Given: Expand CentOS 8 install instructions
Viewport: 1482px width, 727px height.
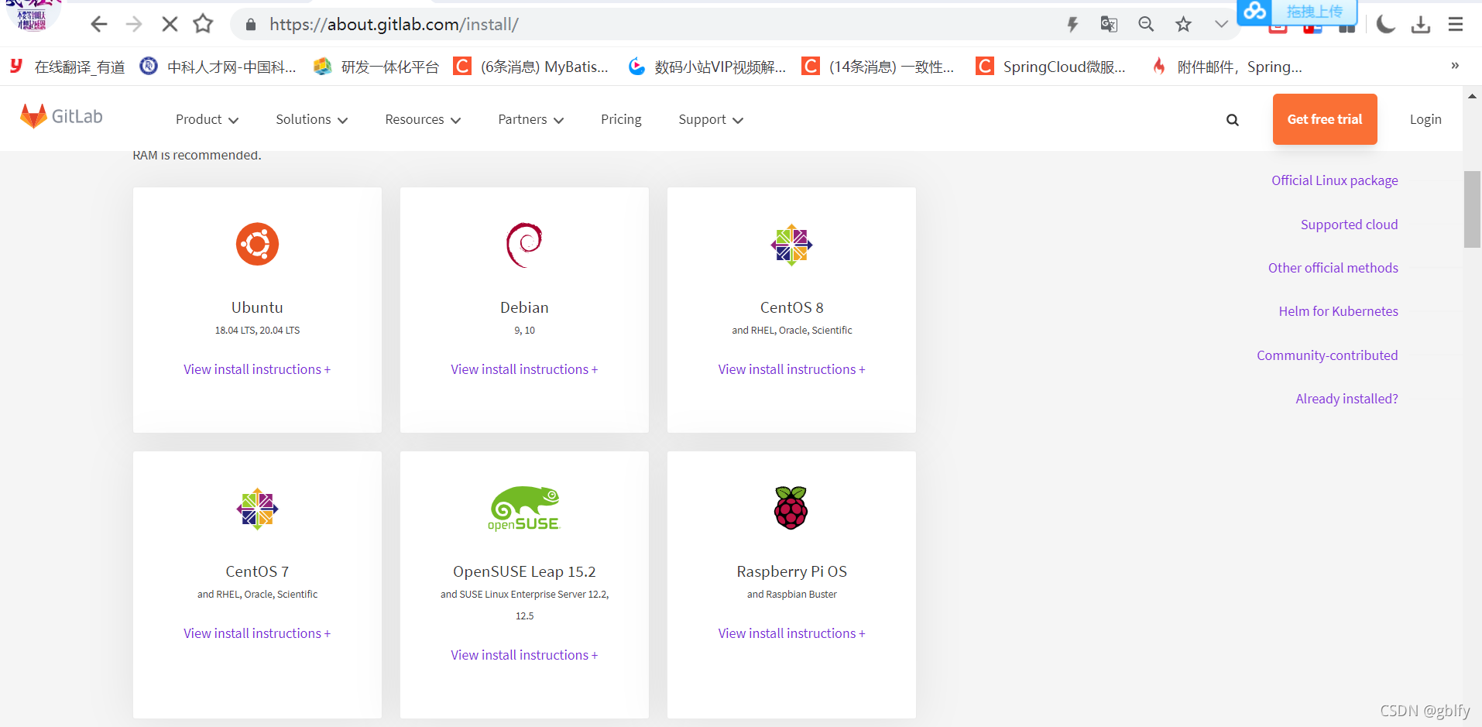Looking at the screenshot, I should [x=791, y=369].
